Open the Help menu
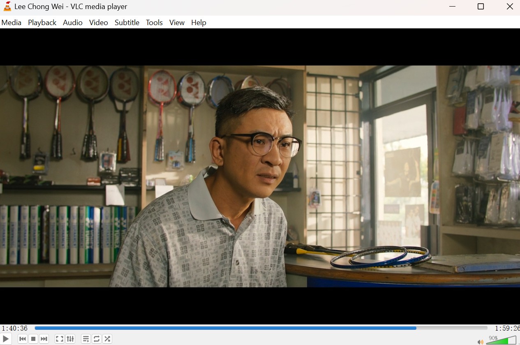 click(199, 23)
